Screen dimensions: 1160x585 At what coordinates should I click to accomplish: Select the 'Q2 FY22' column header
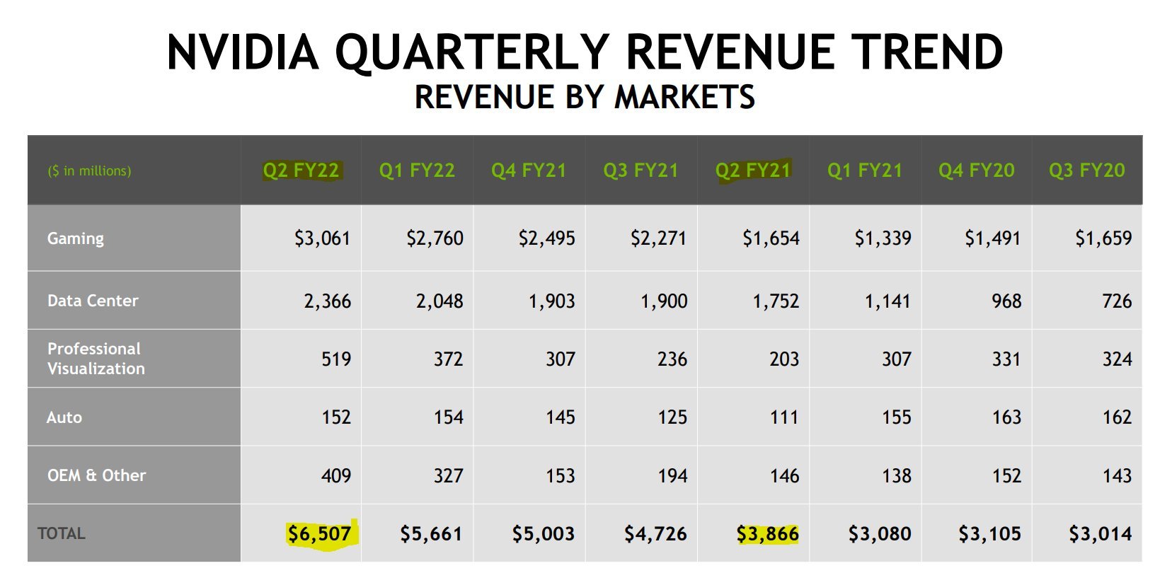302,170
